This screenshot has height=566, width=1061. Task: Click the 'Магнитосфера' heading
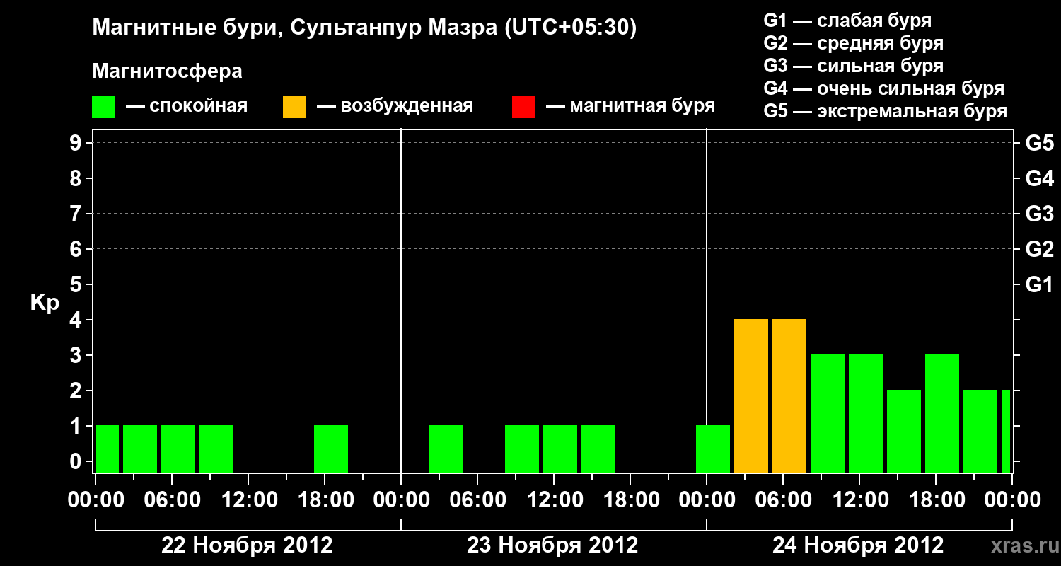pyautogui.click(x=168, y=71)
